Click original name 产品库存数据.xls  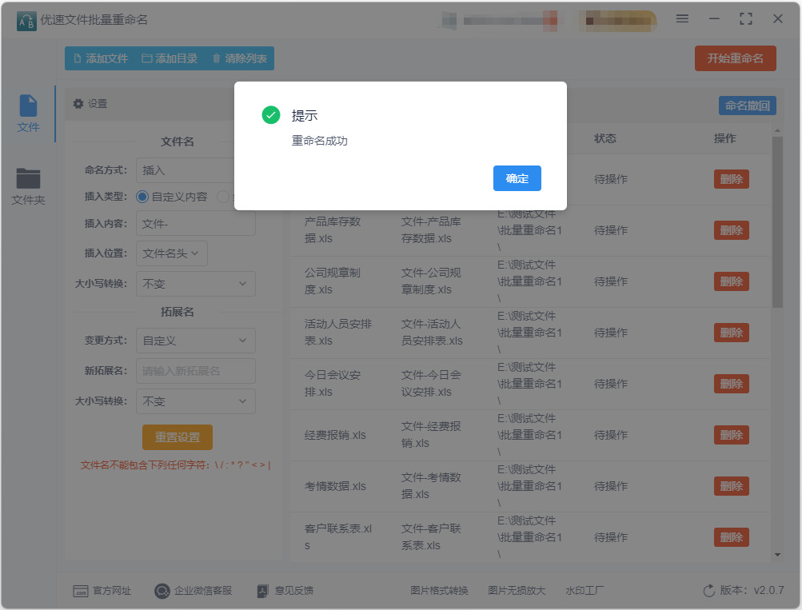pyautogui.click(x=333, y=230)
